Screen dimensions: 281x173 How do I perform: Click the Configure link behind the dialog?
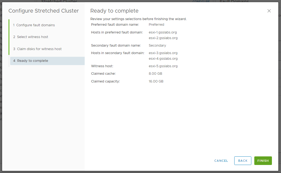(201, 1)
